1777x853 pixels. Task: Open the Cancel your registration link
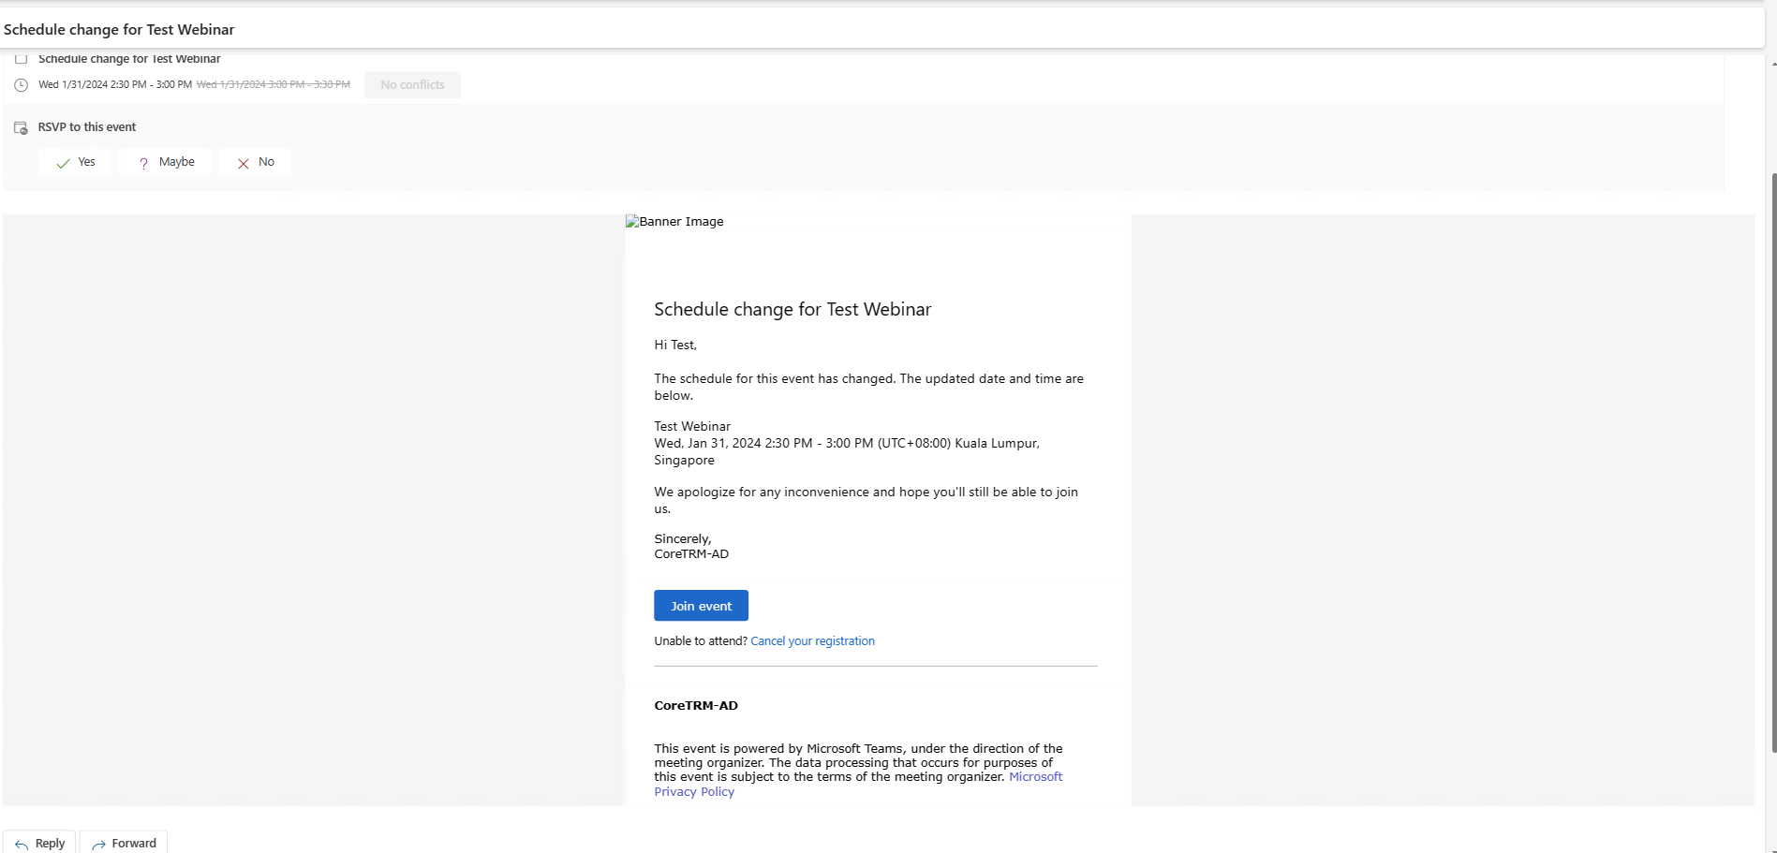coord(811,640)
